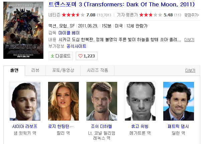This screenshot has width=206, height=144.
Task: Click 조쉬 더하멜 name link
Action: coord(101,127)
